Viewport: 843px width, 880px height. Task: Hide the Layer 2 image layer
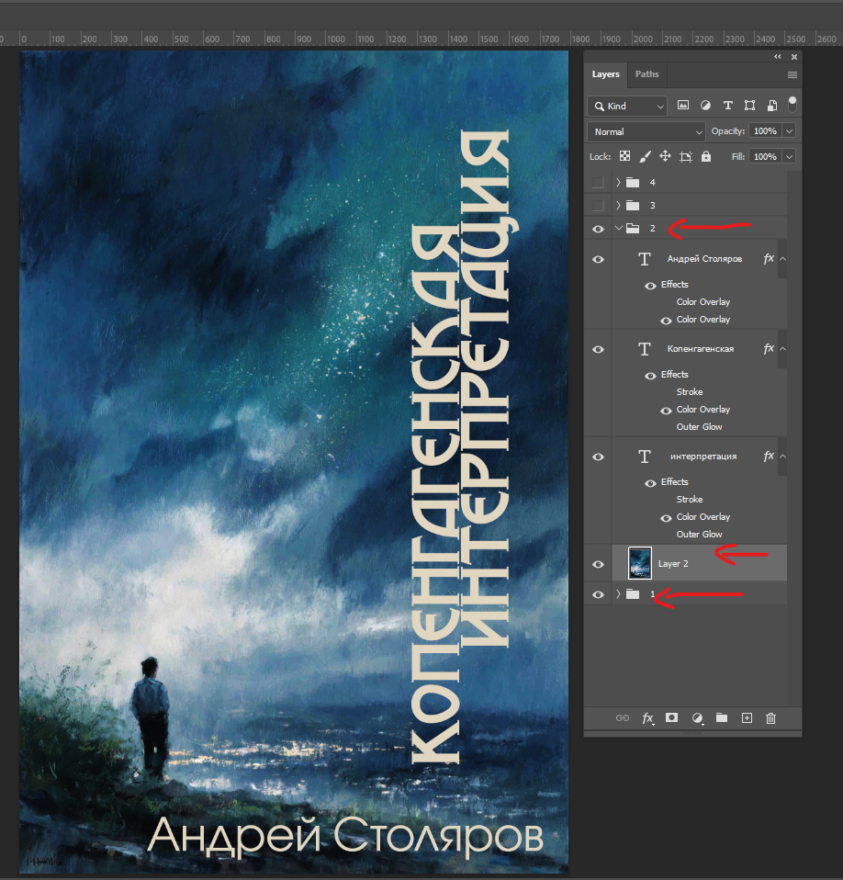pyautogui.click(x=599, y=564)
